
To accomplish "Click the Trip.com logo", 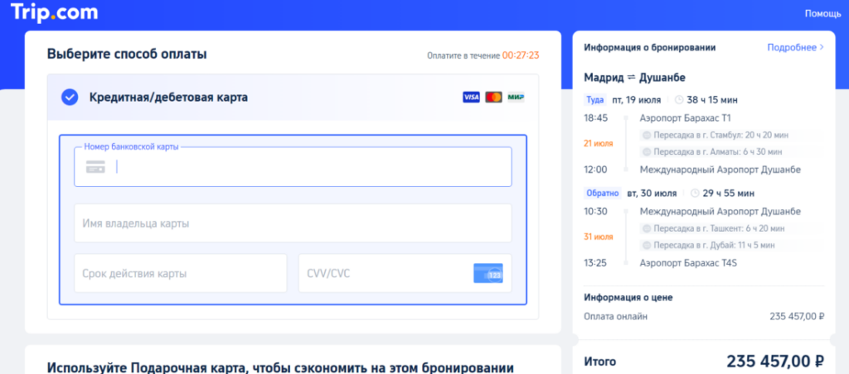I will pyautogui.click(x=55, y=13).
